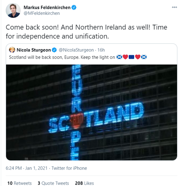
Task: Open the @NicolaSturgeon handle
Action: coord(76,50)
